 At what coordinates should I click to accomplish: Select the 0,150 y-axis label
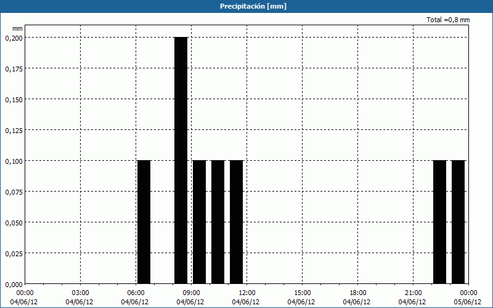(x=14, y=99)
